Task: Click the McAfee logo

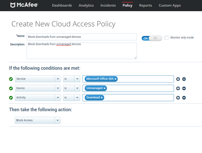Action: pos(24,5)
